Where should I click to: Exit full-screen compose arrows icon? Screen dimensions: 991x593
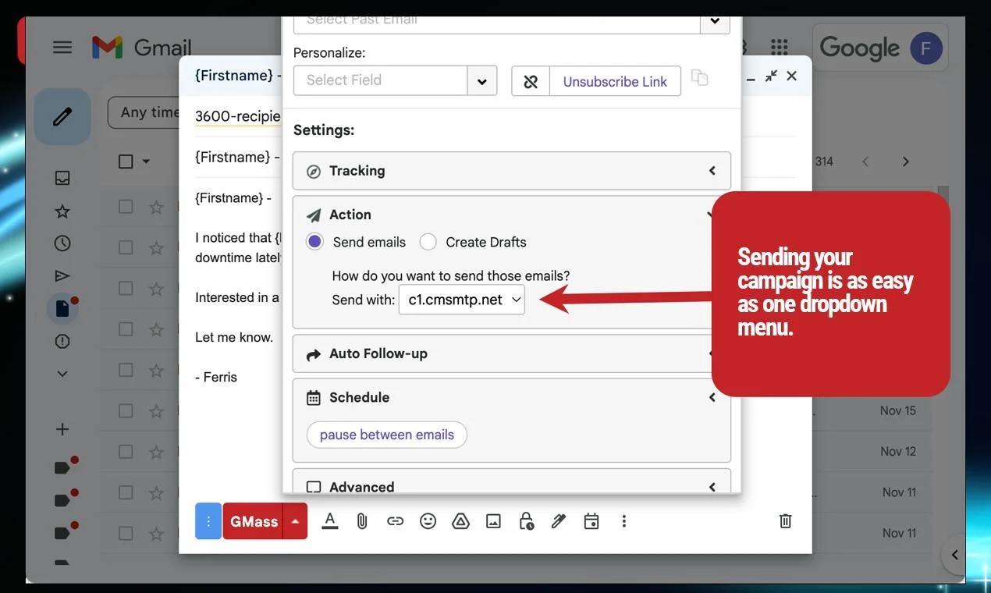pos(771,76)
